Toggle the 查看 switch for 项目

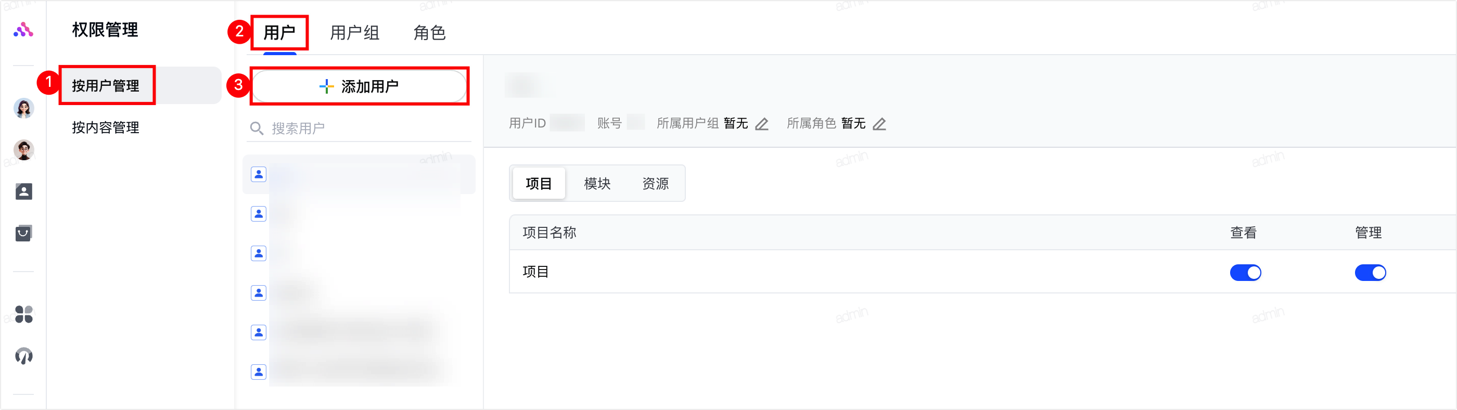point(1245,273)
